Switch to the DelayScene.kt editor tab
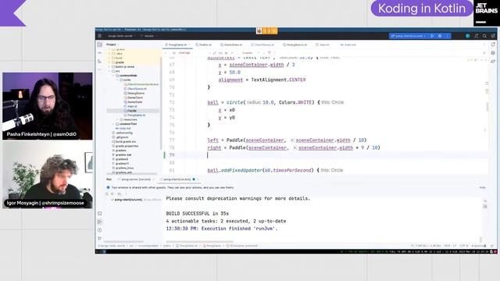 [295, 45]
